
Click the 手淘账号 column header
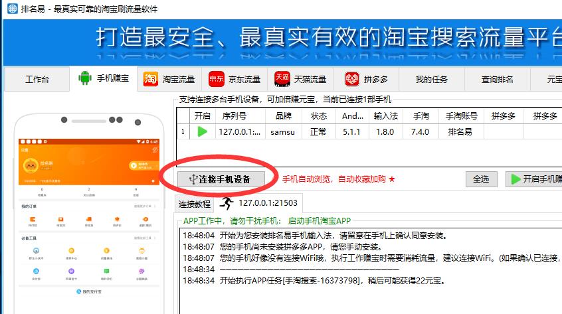click(x=462, y=116)
